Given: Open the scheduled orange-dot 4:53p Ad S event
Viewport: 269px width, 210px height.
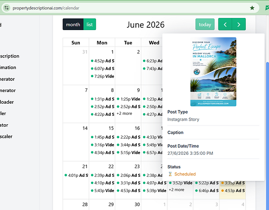Looking at the screenshot, I should click(x=233, y=191).
